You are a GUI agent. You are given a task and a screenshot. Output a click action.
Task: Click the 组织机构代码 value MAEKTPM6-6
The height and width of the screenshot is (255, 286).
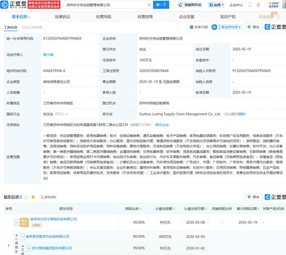tap(54, 71)
